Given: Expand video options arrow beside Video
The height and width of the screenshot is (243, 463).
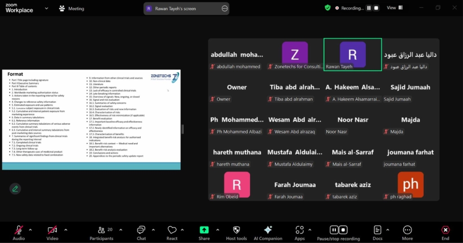Looking at the screenshot, I should point(66,230).
